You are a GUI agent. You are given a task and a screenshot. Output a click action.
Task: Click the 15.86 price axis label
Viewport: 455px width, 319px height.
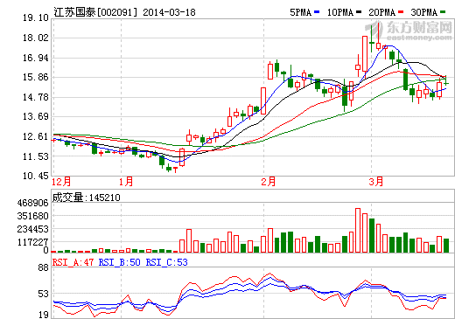[x=36, y=78]
